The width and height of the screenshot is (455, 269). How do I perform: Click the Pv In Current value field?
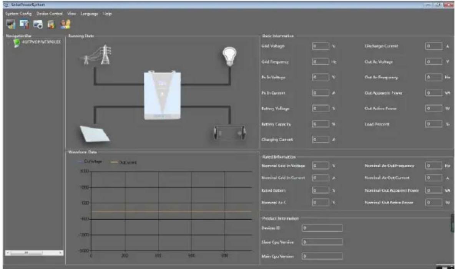tap(320, 93)
